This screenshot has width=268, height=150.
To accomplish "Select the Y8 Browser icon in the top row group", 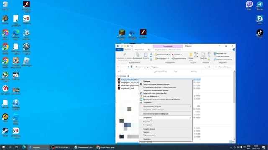I will tap(26, 20).
